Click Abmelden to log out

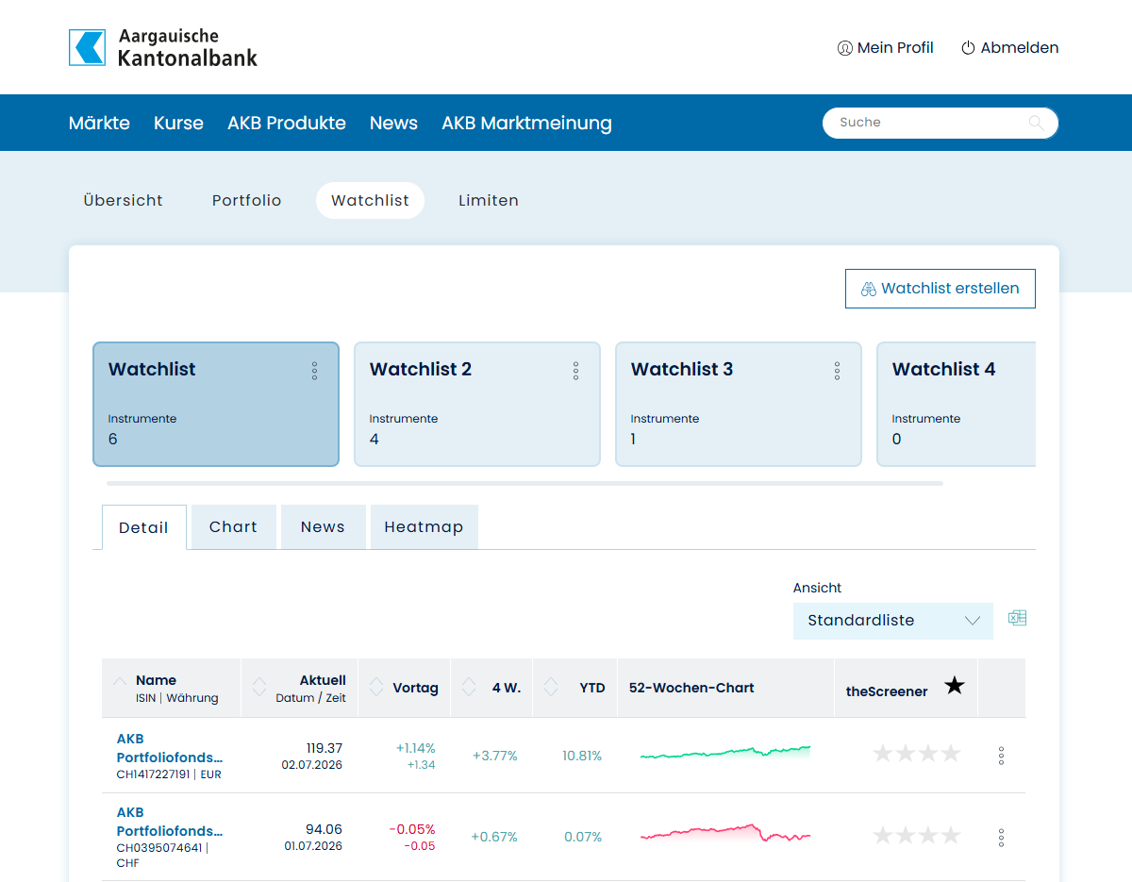(1009, 47)
